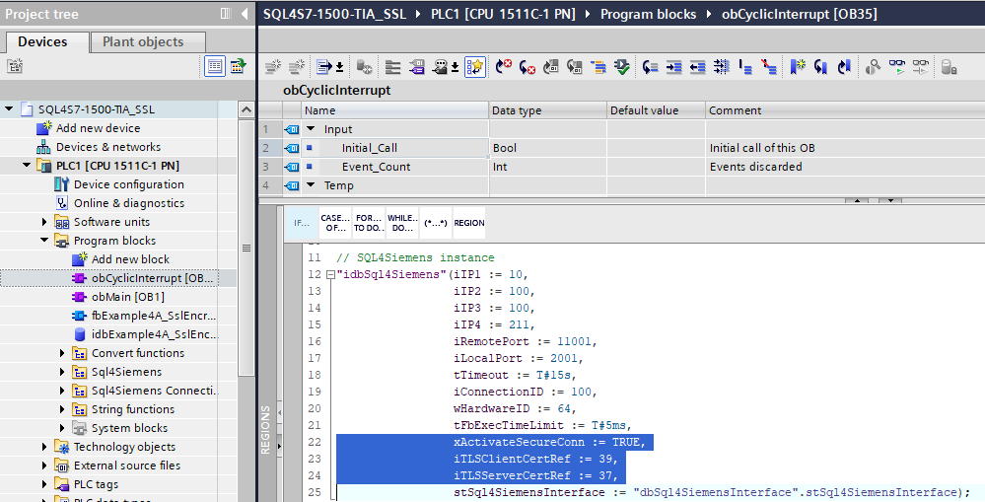Collapse code fold marker at line 12
This screenshot has height=502, width=985.
[x=330, y=274]
